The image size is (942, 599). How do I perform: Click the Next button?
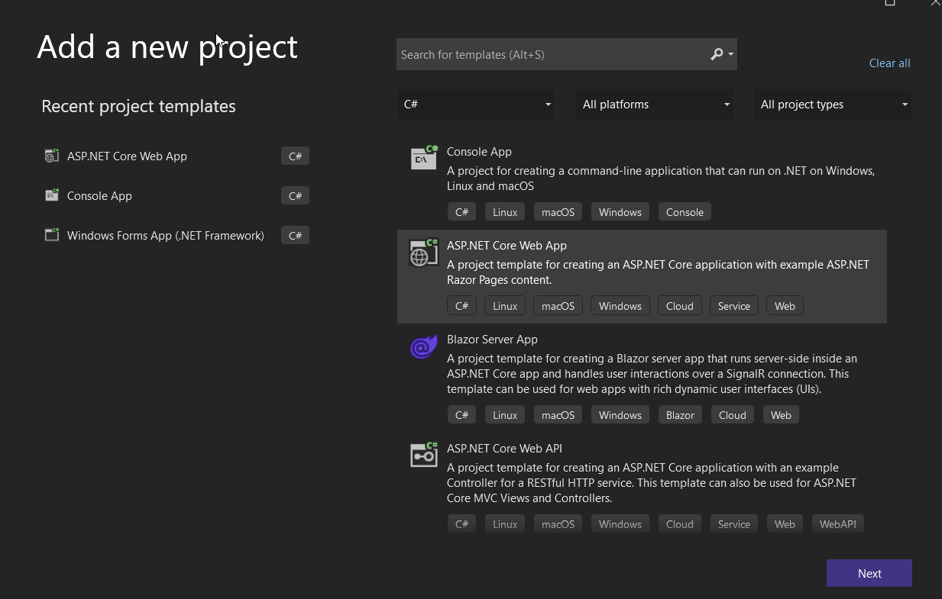point(869,574)
